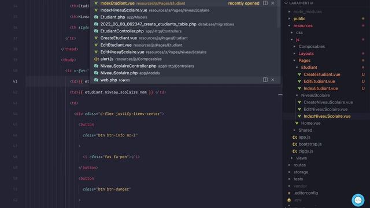Expand the node_modules folder
This screenshot has height=208, width=370.
click(x=289, y=12)
